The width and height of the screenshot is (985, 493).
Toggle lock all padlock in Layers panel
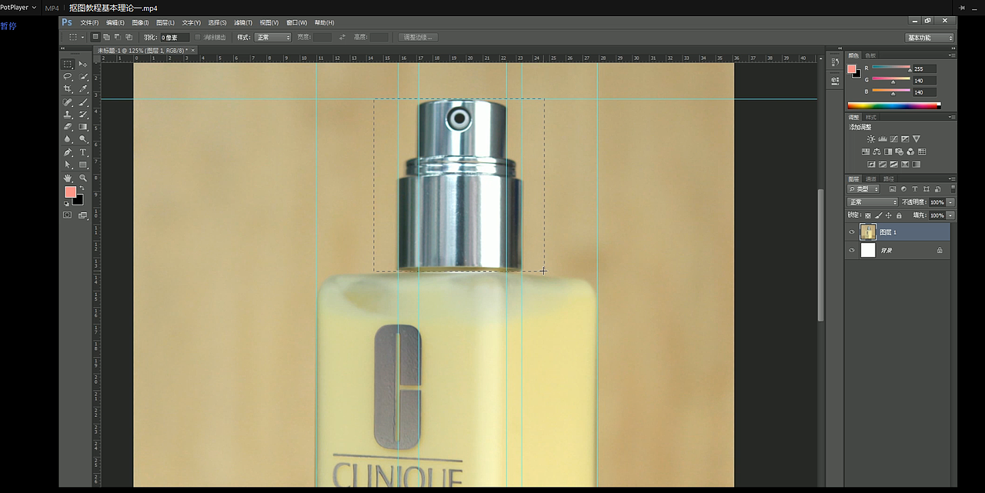coord(899,215)
